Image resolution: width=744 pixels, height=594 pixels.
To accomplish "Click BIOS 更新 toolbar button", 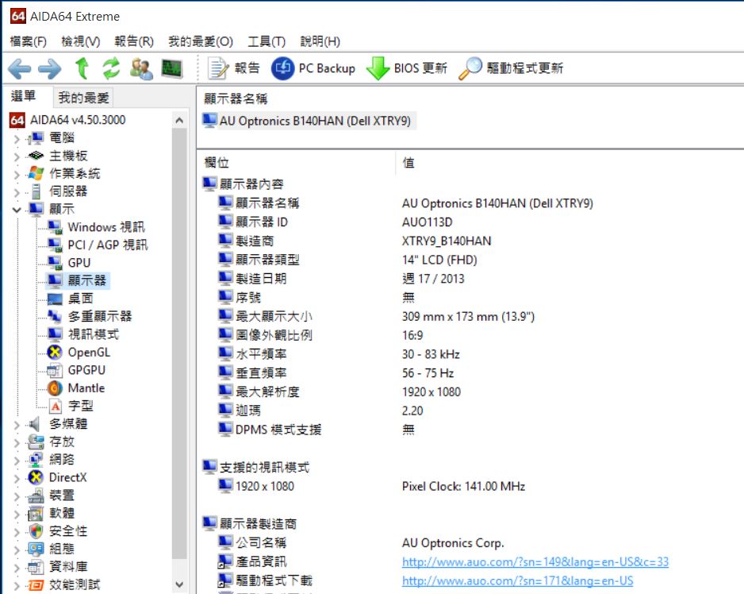I will click(407, 68).
